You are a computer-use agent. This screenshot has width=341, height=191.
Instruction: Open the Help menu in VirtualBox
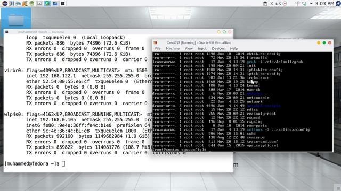pos(234,48)
